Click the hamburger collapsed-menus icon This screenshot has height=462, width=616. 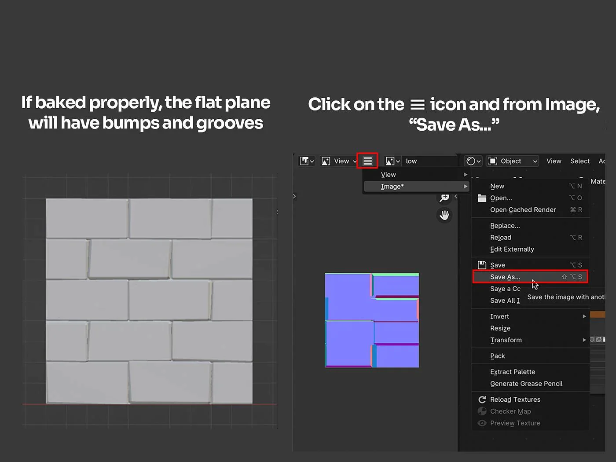[x=367, y=161]
